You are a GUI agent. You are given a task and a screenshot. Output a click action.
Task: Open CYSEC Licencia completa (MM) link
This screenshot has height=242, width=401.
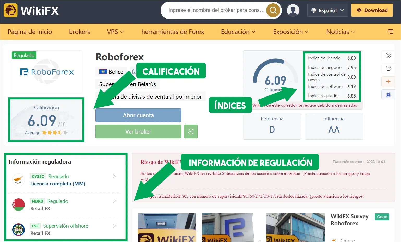coord(58,184)
